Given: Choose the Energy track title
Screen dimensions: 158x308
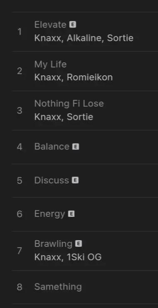Looking at the screenshot, I should coord(49,214).
